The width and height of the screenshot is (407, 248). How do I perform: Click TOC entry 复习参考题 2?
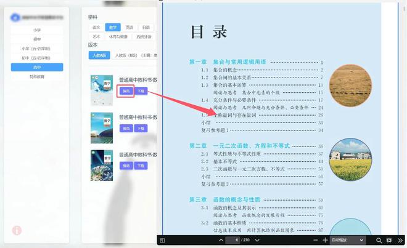point(215,184)
